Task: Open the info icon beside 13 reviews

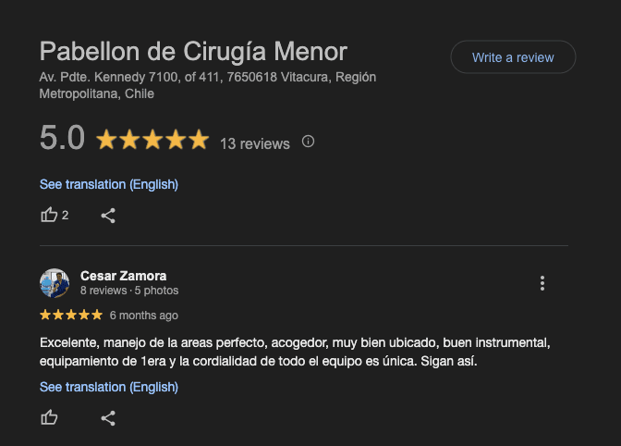Action: (308, 142)
